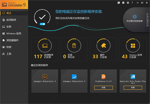Image resolution: width=150 pixels, height=104 pixels.
Task: Turn off the installation monitoring ON switch
Action: (42, 24)
